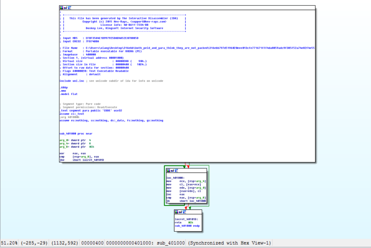Click the '51.20%' zoom level in status bar
This screenshot has height=248, width=371.
coord(9,243)
